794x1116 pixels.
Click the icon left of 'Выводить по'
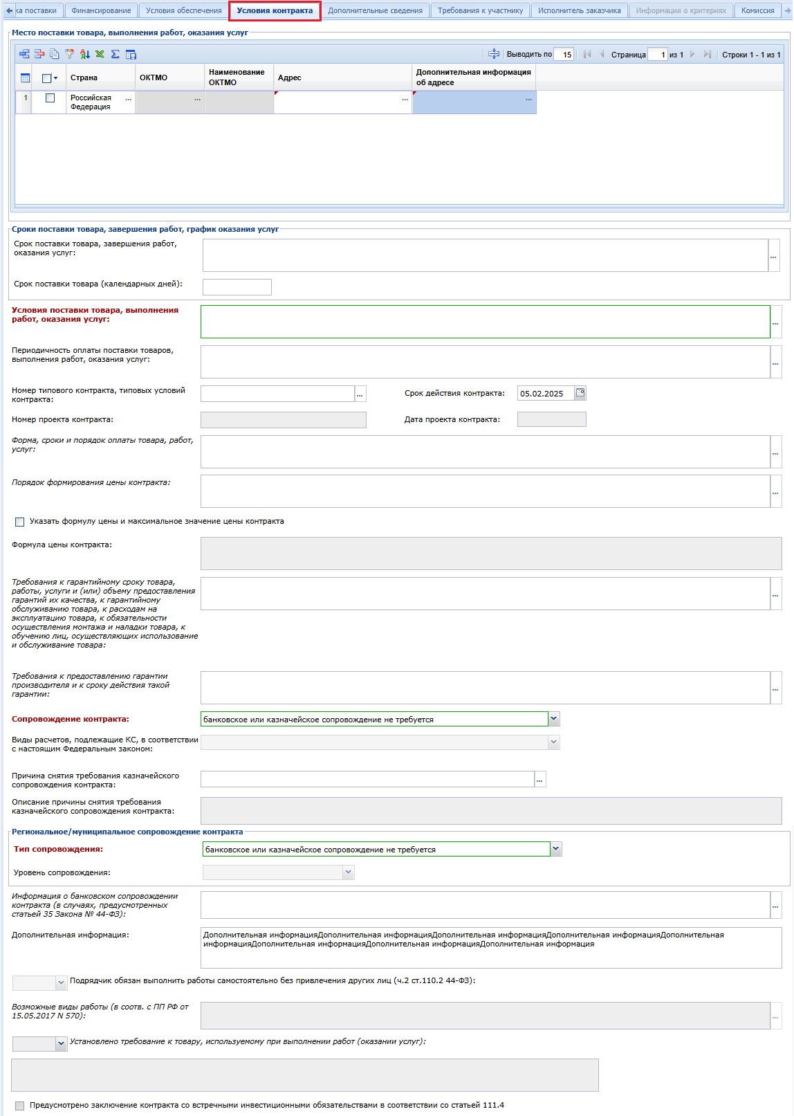pyautogui.click(x=494, y=54)
